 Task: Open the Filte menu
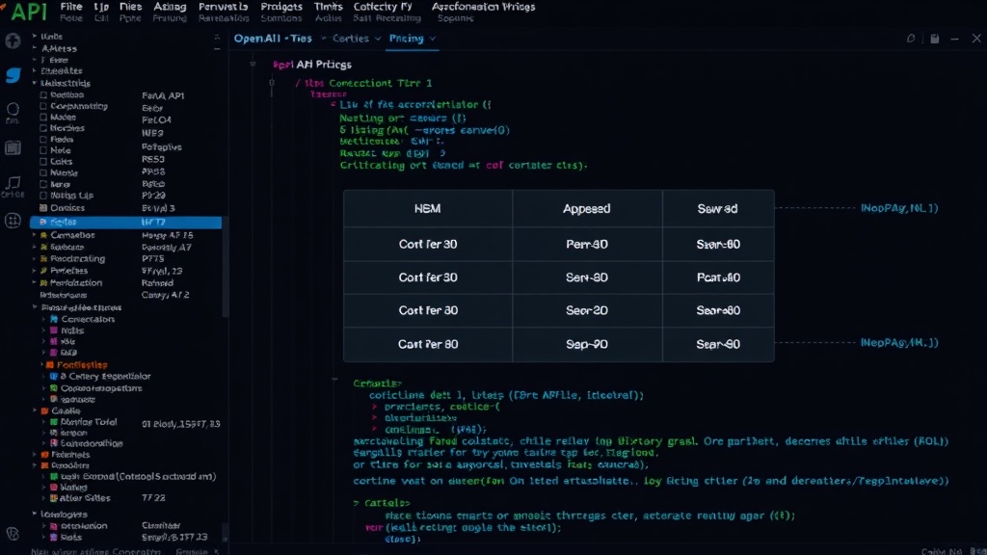[71, 7]
